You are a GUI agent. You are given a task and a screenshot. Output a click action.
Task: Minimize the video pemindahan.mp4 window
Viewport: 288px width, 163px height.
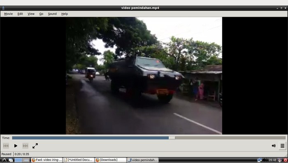pos(277,8)
